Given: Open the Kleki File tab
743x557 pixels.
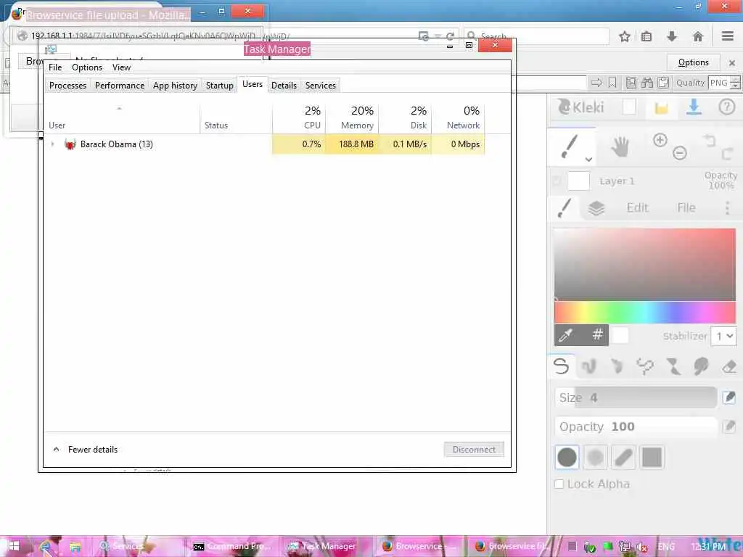Looking at the screenshot, I should [686, 207].
